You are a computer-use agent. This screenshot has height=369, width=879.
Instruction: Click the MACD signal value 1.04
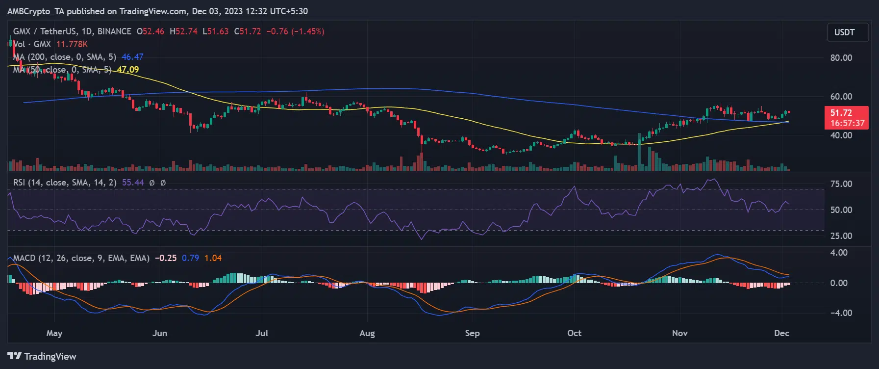(213, 258)
